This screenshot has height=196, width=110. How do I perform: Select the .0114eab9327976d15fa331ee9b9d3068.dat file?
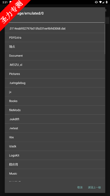point(55,28)
